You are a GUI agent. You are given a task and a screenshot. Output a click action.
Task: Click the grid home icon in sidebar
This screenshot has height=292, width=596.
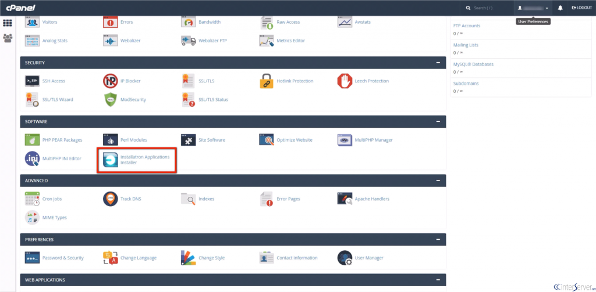(x=8, y=23)
